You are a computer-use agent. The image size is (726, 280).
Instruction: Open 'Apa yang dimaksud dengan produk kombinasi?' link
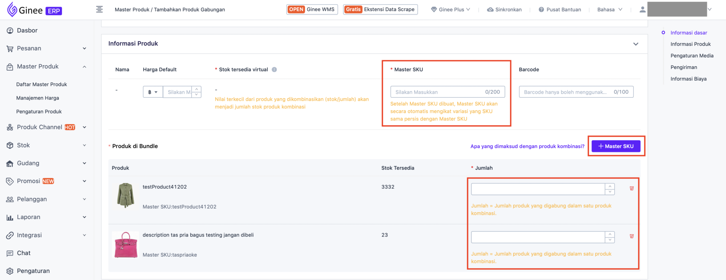pyautogui.click(x=527, y=146)
